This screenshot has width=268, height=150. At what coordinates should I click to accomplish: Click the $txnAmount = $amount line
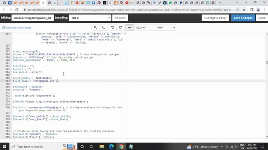(28, 87)
